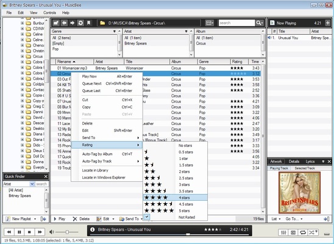Open the File menu
Viewport: 334px width, 244px height.
coord(9,13)
